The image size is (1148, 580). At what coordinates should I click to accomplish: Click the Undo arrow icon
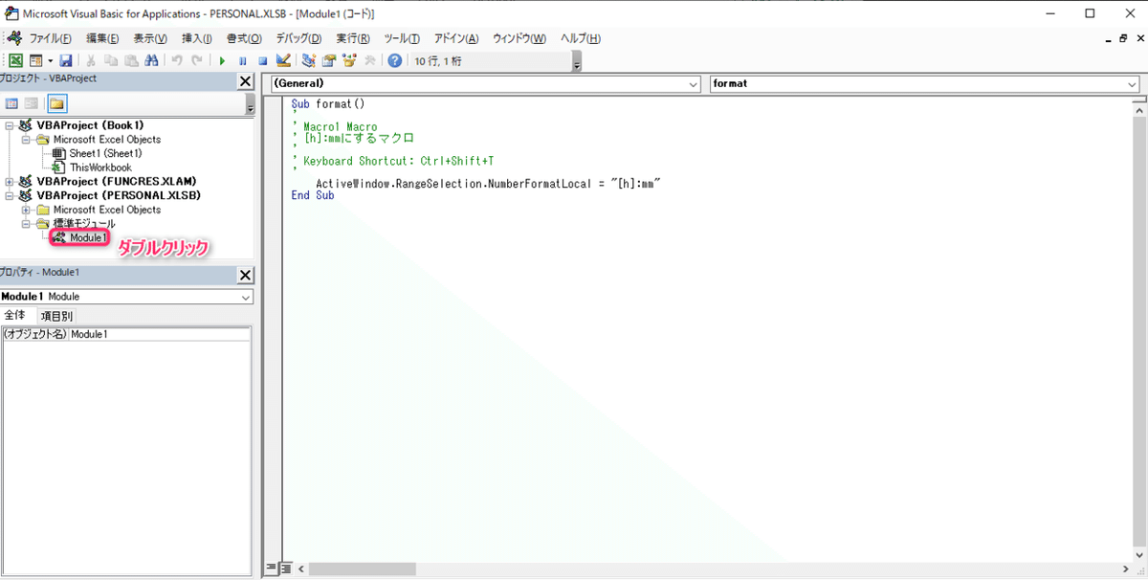177,60
